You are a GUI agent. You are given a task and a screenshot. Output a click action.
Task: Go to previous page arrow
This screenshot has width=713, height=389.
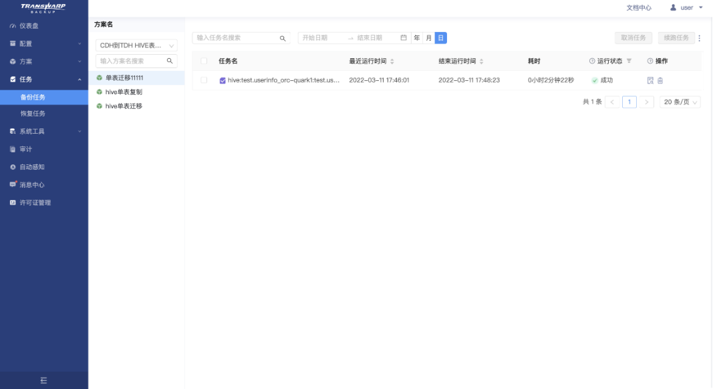[x=613, y=102]
